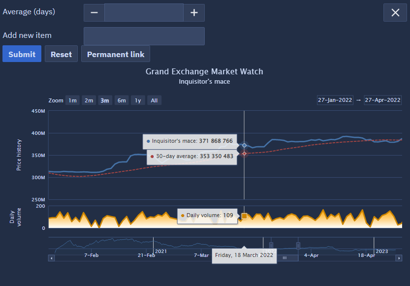Viewport: 410px width, 286px height.
Task: Click the orange daily volume marker
Action: 244,216
